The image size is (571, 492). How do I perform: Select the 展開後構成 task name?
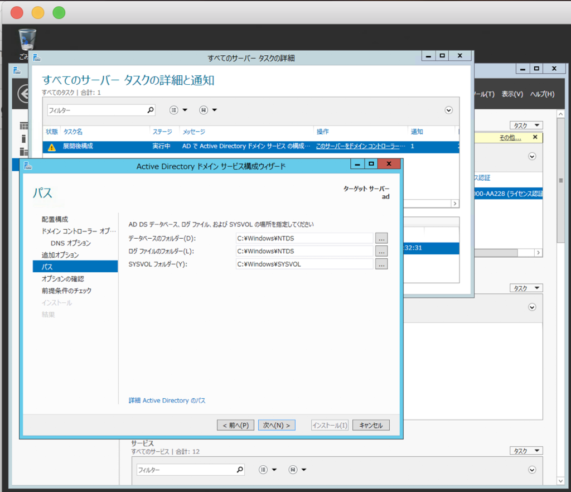pyautogui.click(x=78, y=146)
